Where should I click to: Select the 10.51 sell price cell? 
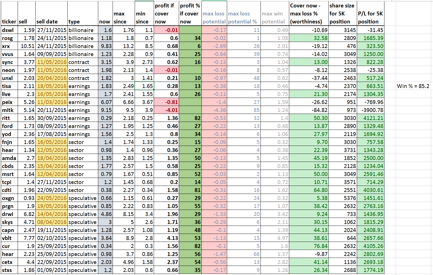(x=27, y=46)
